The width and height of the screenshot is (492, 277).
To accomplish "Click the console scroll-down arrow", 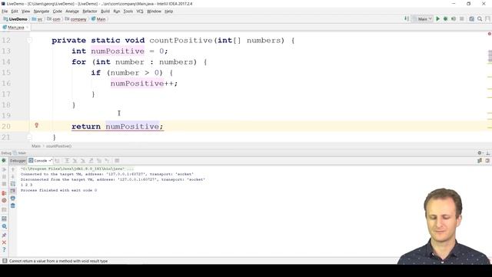I will 13,176.
